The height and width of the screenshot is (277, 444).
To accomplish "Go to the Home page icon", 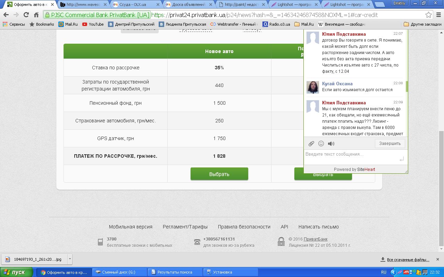I will (36, 15).
